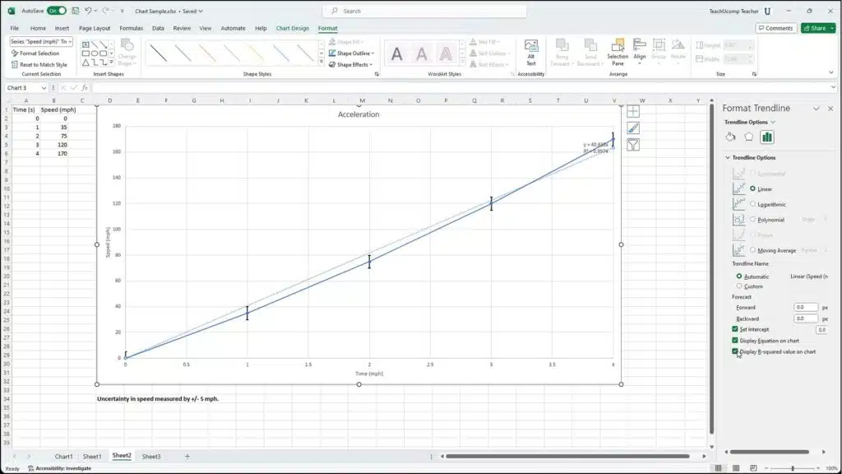Switch to Page Layout view in status bar
Viewport: 842px width, 474px height.
point(736,468)
